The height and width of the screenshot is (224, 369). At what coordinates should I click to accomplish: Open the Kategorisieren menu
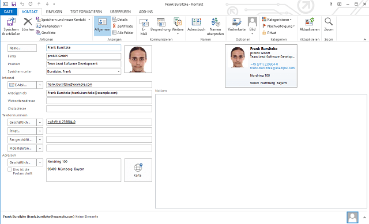(x=277, y=20)
